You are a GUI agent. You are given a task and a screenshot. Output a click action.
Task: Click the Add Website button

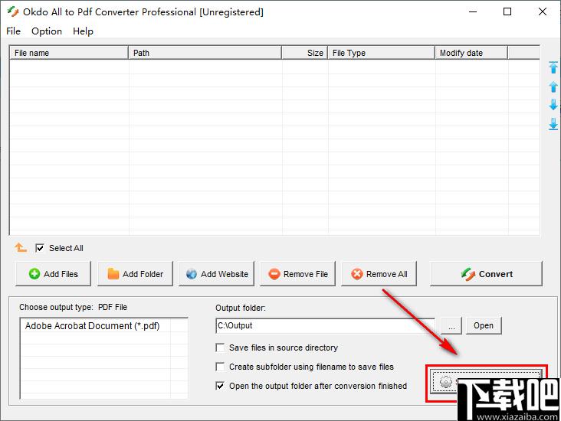point(216,274)
